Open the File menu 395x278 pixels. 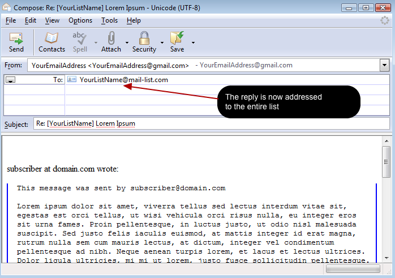click(x=11, y=20)
